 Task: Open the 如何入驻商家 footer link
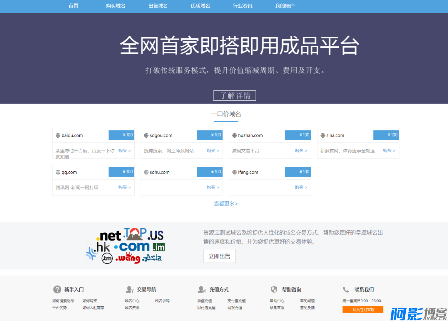click(x=93, y=308)
